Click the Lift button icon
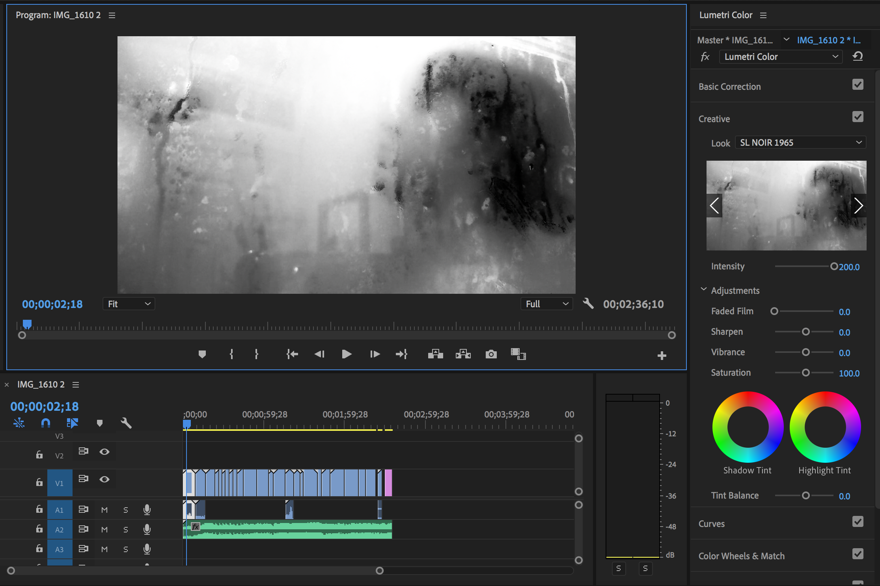The image size is (880, 586). (435, 354)
